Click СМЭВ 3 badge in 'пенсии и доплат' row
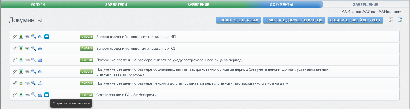Viewport: 410px width, 109px height. coord(87,83)
